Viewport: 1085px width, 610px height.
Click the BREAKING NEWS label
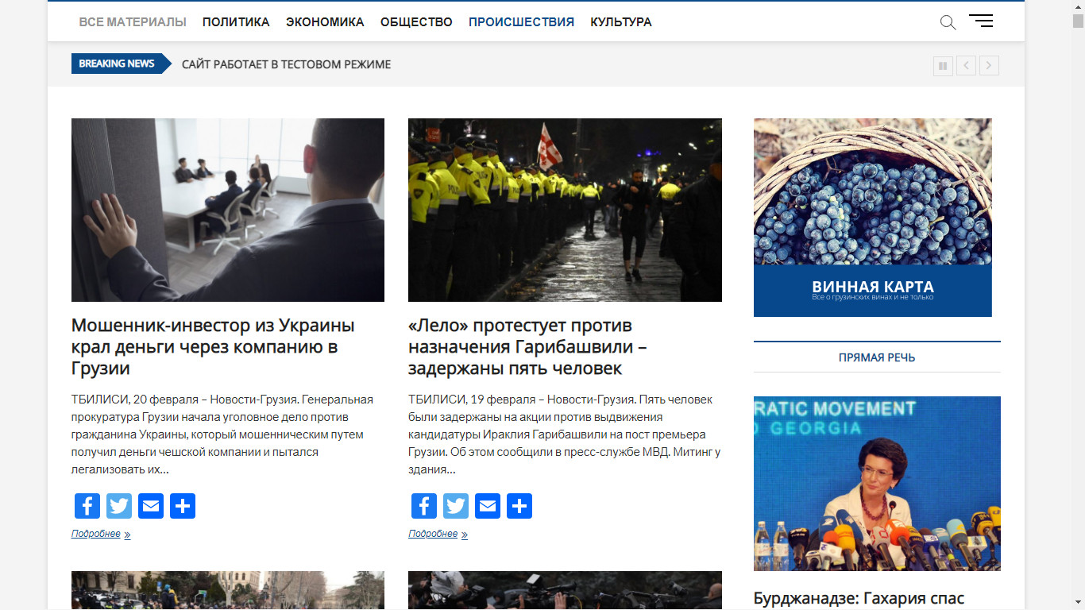[117, 64]
